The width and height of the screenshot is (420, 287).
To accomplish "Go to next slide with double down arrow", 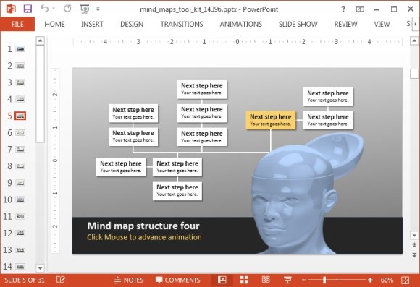I will coord(414,255).
